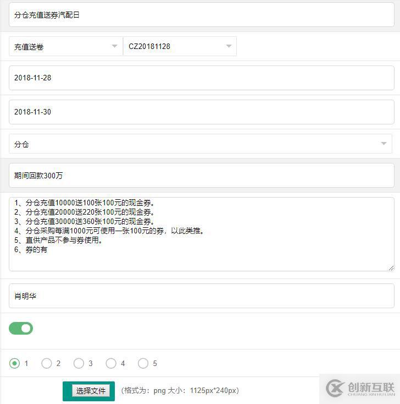Click the 2018-11-30 end date field

202,112
